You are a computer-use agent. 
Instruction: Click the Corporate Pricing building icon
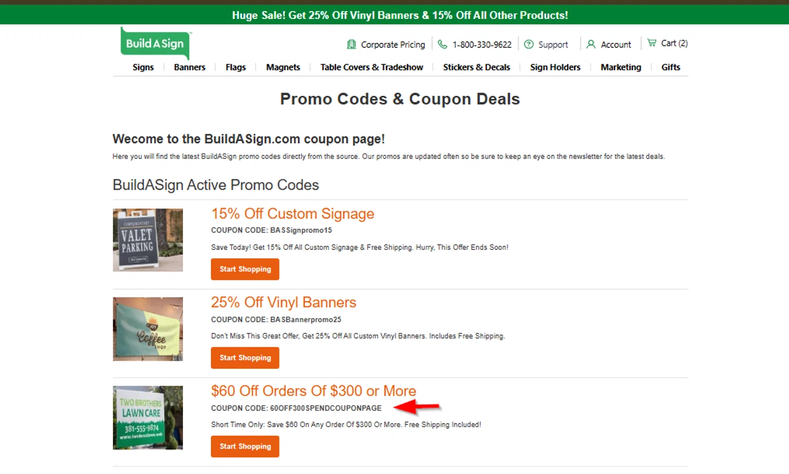coord(351,44)
